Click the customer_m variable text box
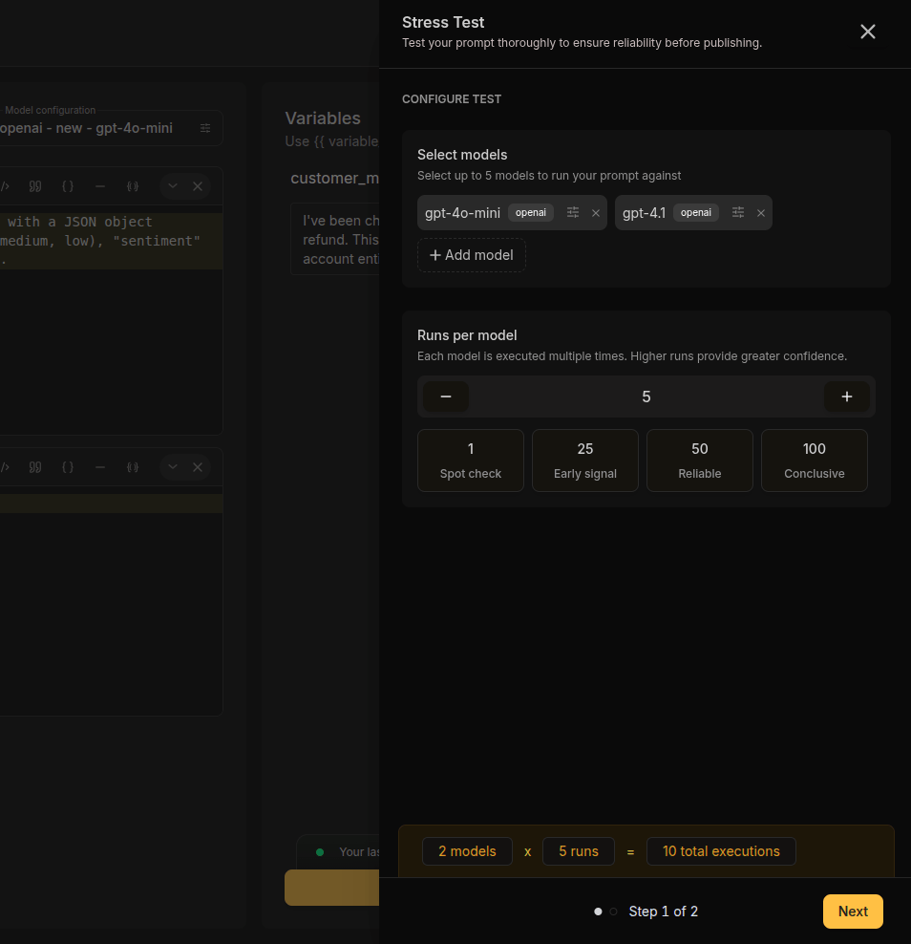911x944 pixels. click(x=335, y=239)
